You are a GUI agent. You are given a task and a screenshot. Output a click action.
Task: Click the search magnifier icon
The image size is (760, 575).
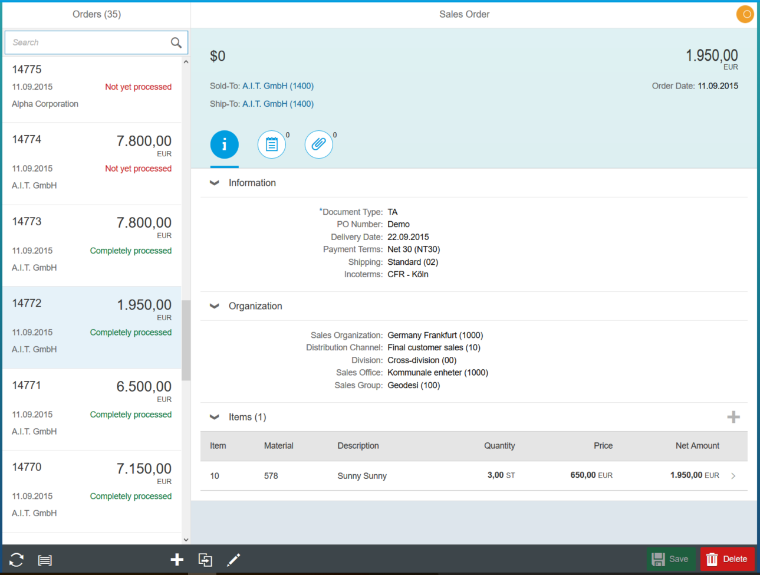[x=176, y=42]
